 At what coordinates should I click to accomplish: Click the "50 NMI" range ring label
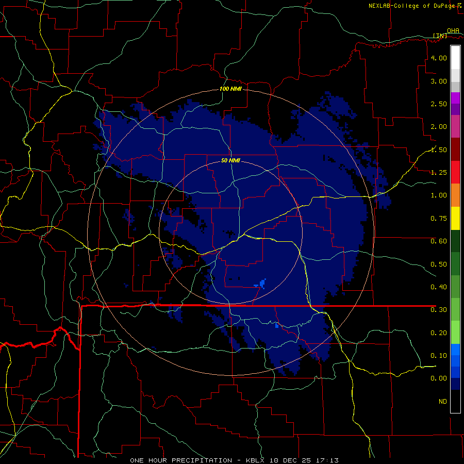click(230, 160)
